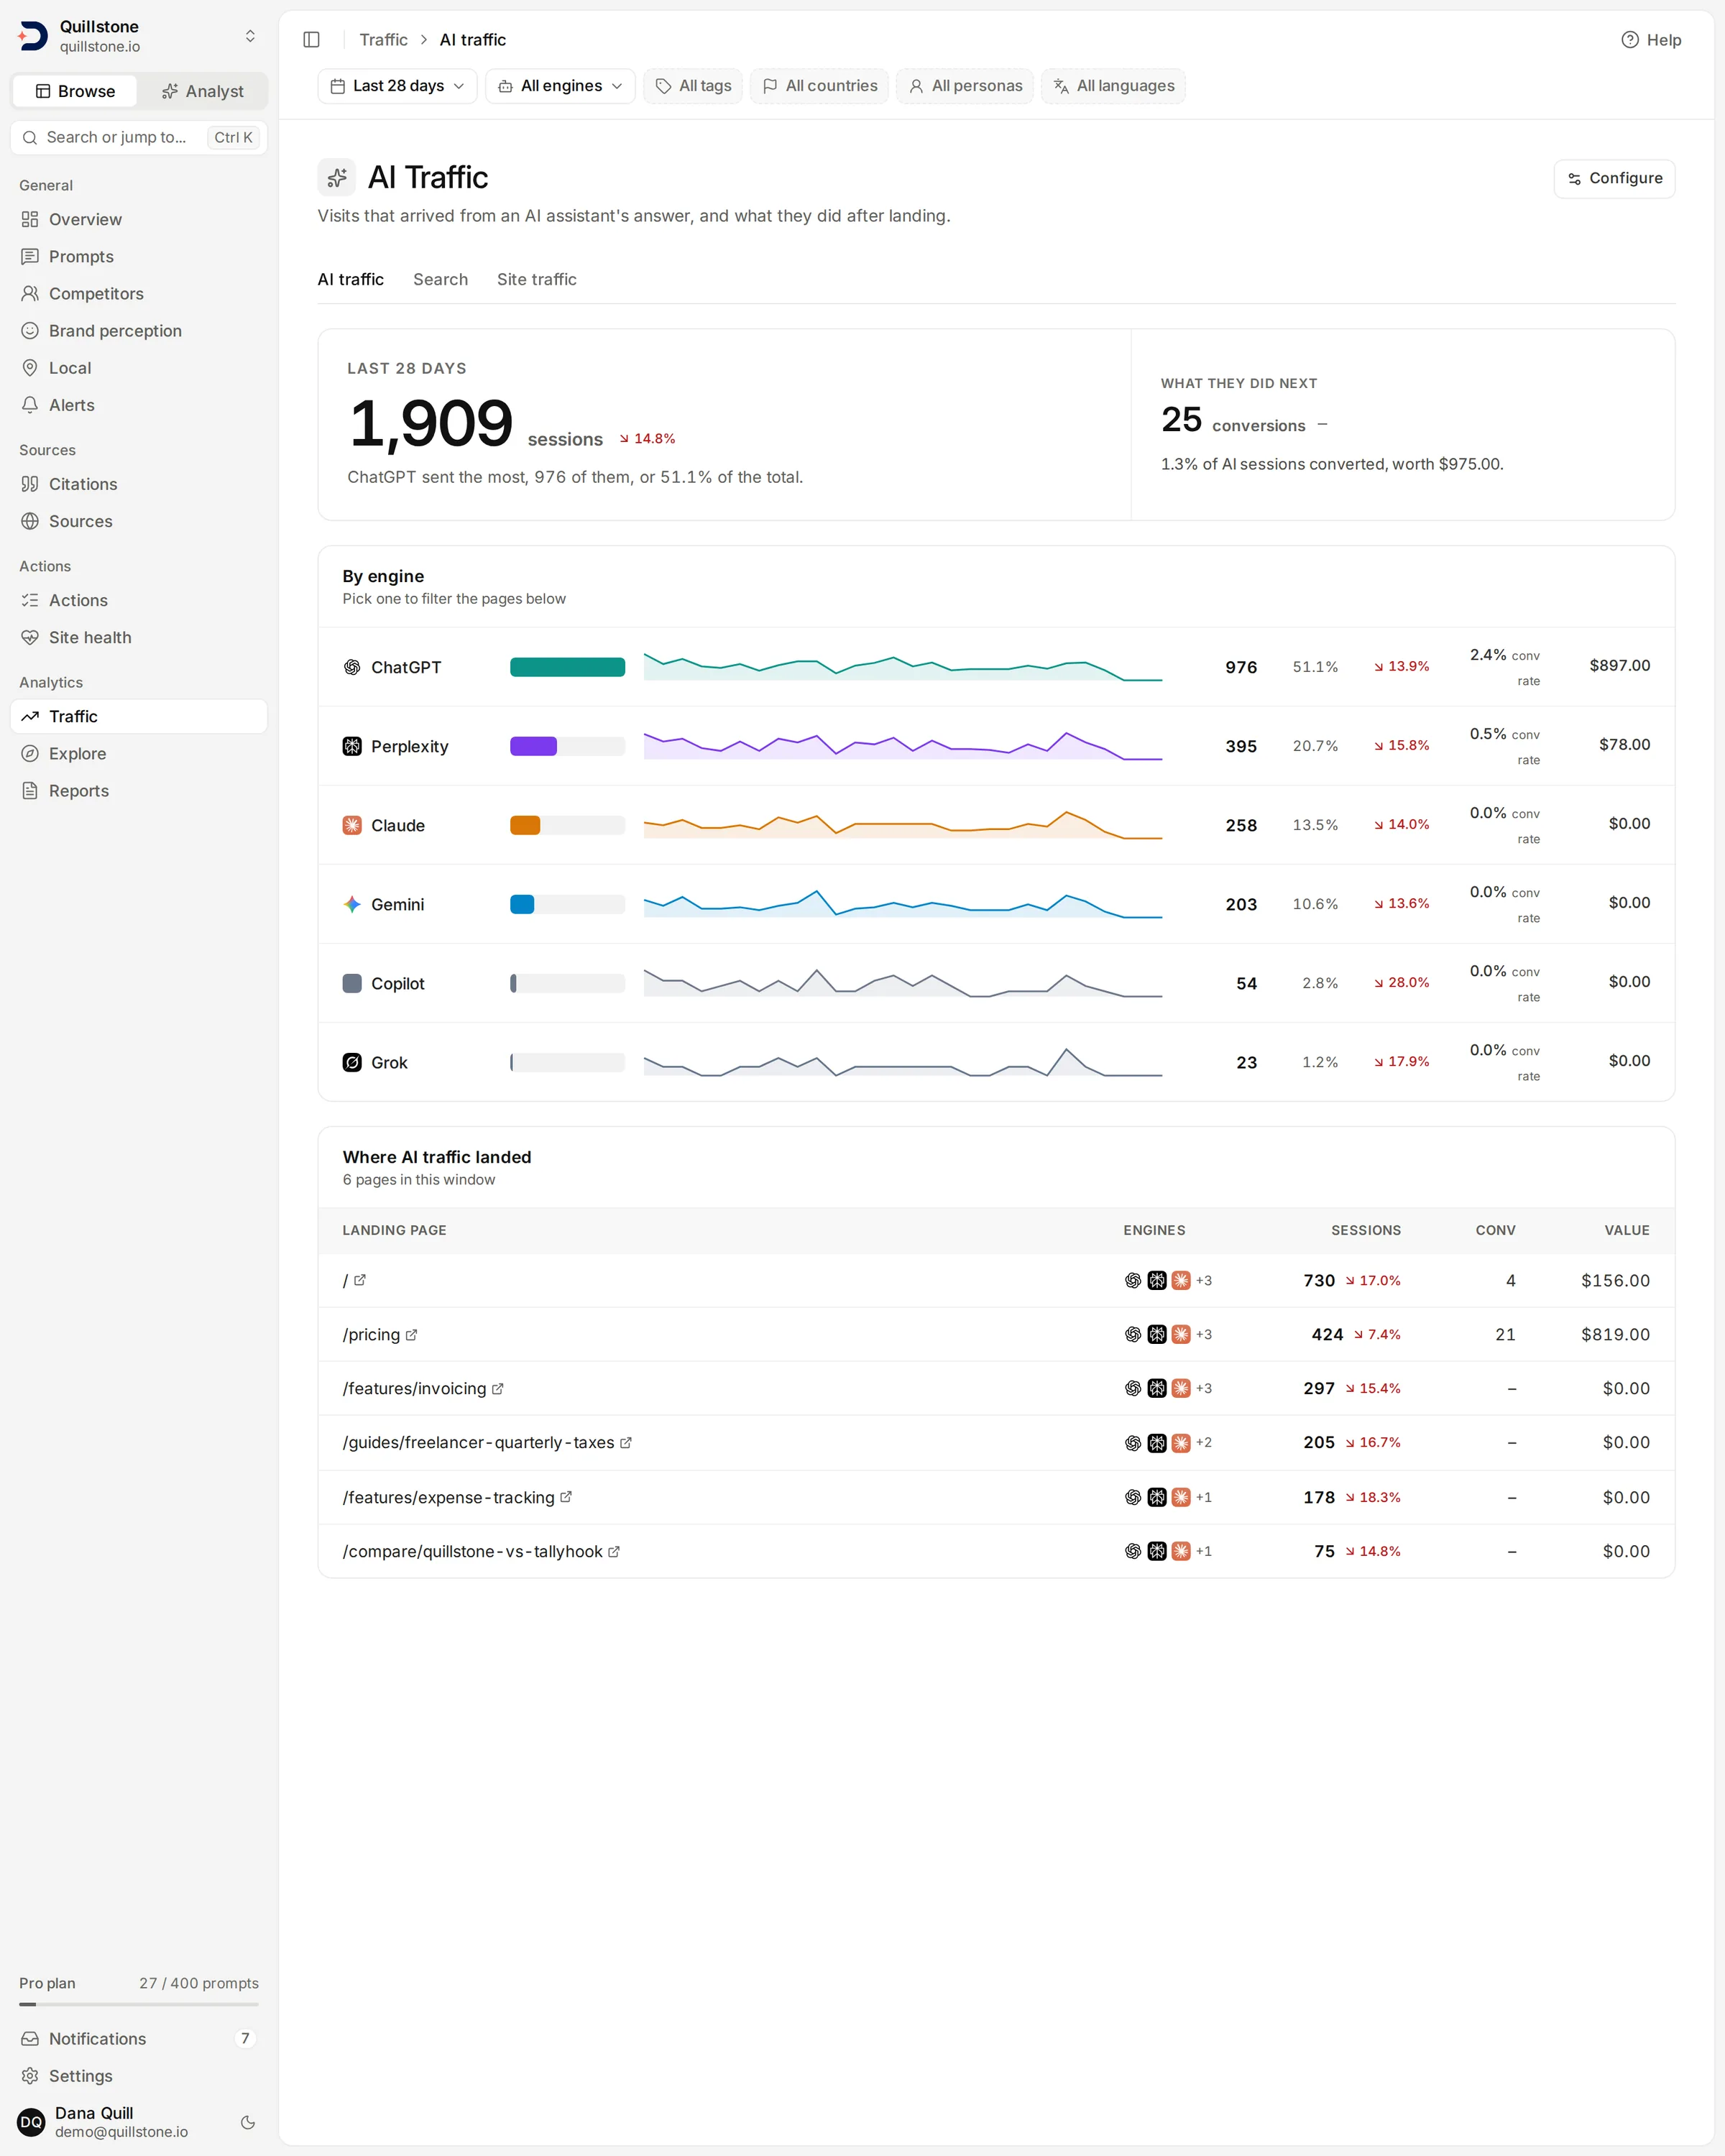Click the Search or jump to field
The width and height of the screenshot is (1725, 2156).
139,138
